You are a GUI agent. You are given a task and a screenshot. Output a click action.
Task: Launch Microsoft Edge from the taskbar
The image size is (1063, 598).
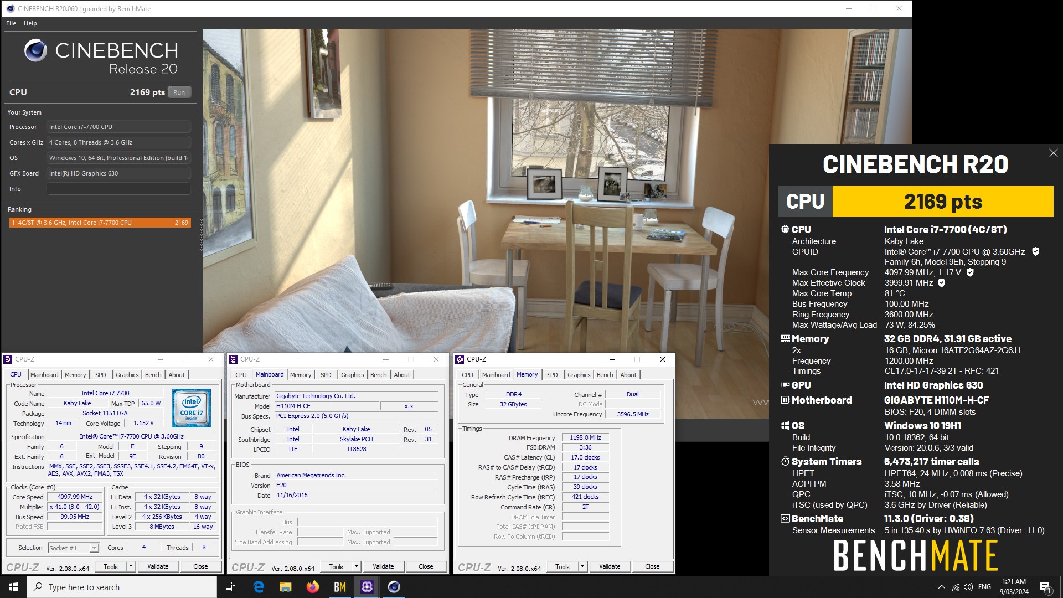coord(259,587)
